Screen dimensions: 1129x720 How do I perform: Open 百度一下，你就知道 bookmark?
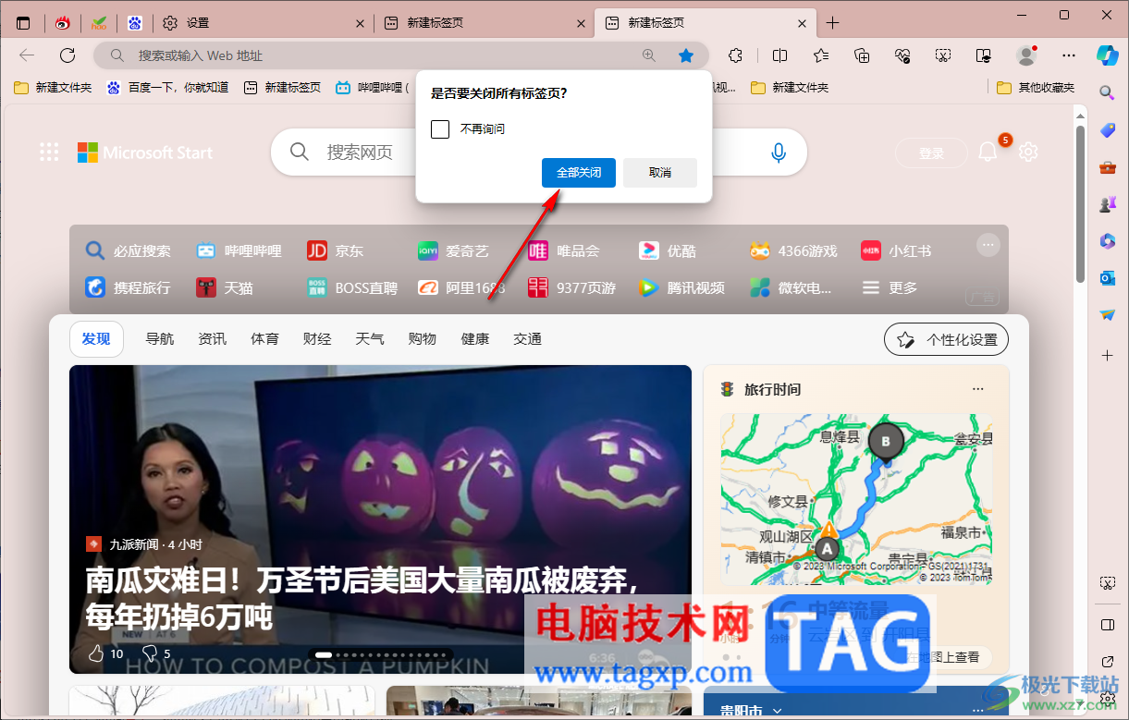tap(167, 88)
